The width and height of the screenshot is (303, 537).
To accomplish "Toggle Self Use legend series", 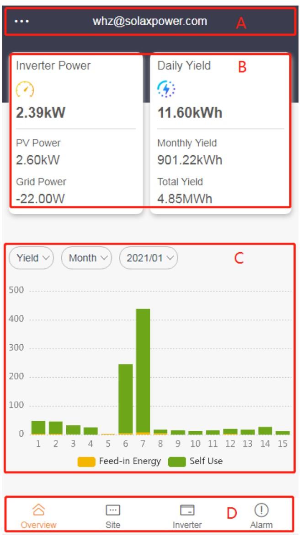I will click(196, 461).
